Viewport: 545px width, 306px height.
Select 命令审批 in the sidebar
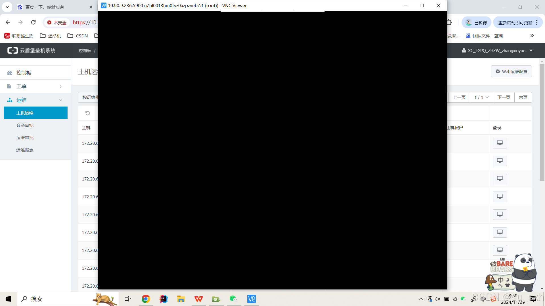pyautogui.click(x=25, y=126)
